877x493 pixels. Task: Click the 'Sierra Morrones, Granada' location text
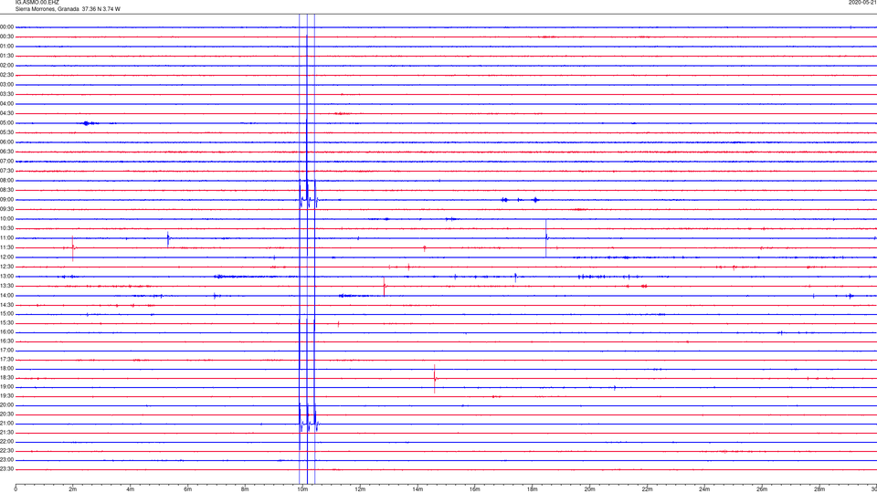point(47,9)
